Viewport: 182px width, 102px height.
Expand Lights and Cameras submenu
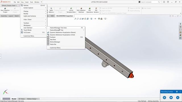click(x=34, y=16)
